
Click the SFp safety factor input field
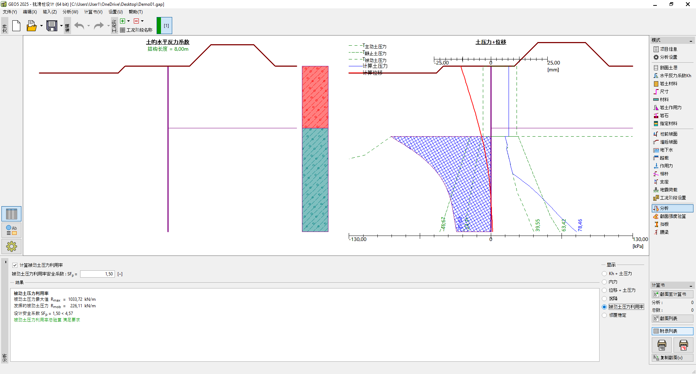[x=97, y=274]
